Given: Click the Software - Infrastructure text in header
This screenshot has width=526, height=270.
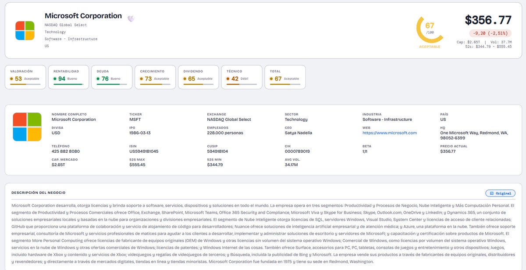Looking at the screenshot, I should [x=71, y=39].
